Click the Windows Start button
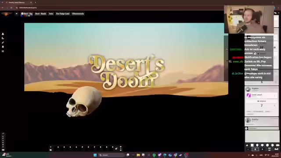This screenshot has height=158, width=281. point(95,155)
